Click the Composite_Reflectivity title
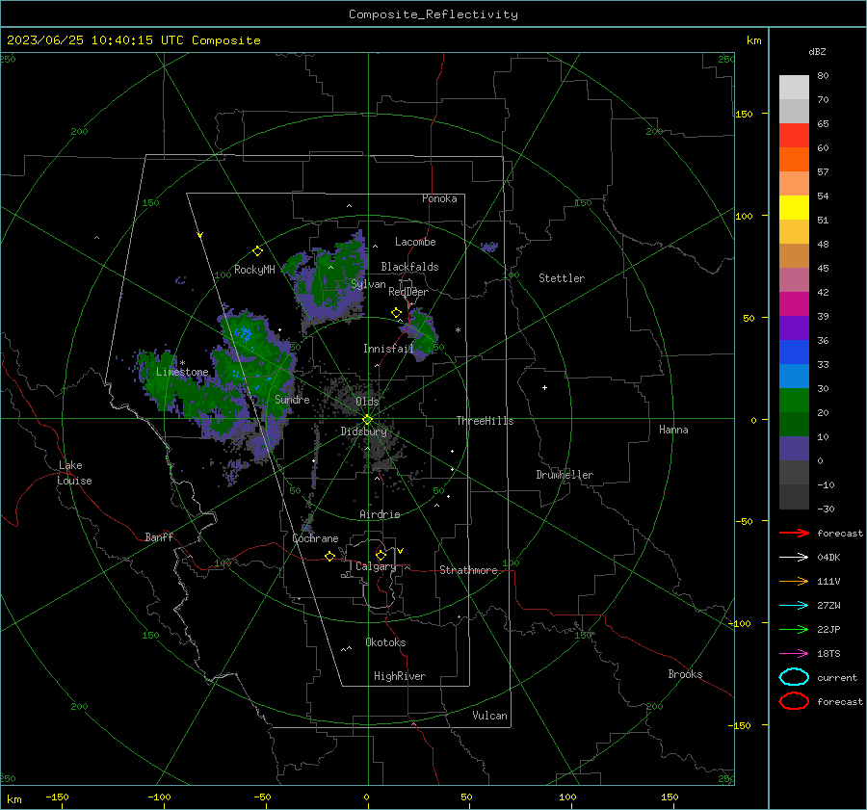Image resolution: width=867 pixels, height=810 pixels. click(433, 14)
